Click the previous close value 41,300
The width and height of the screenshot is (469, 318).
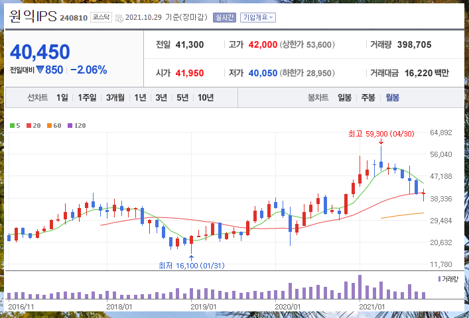(190, 45)
